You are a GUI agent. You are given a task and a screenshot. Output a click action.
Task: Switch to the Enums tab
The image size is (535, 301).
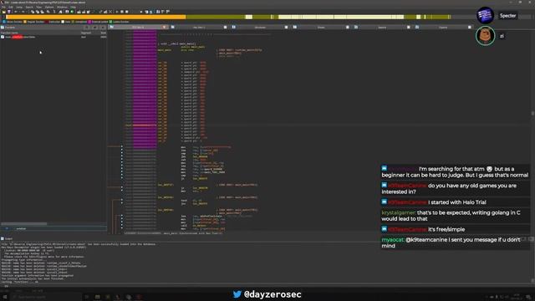pos(321,27)
